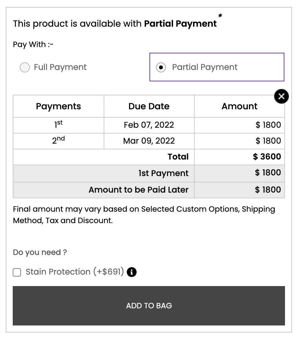Click the $ 3600 total amount

(267, 157)
